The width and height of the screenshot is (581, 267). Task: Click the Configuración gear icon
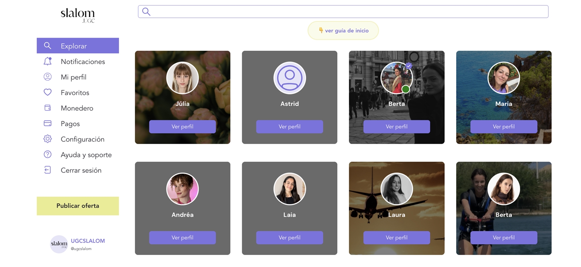[47, 139]
